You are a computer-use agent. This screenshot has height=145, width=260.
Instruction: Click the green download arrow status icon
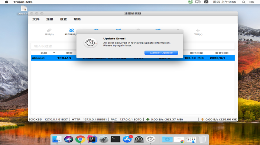(147, 119)
